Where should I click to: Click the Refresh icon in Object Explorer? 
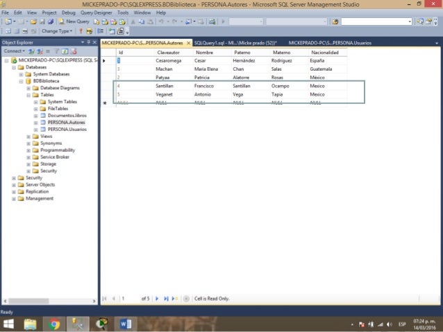click(65, 51)
